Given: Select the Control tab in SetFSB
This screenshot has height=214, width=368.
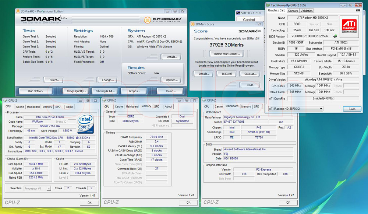Looking at the screenshot, I should [249, 20].
